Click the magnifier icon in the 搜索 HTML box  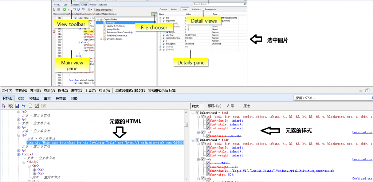372,98
